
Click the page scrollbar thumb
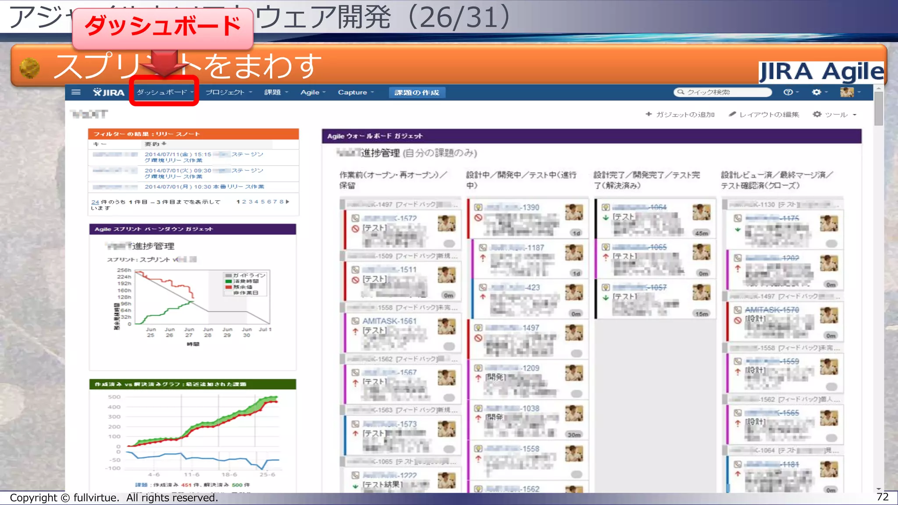point(878,108)
